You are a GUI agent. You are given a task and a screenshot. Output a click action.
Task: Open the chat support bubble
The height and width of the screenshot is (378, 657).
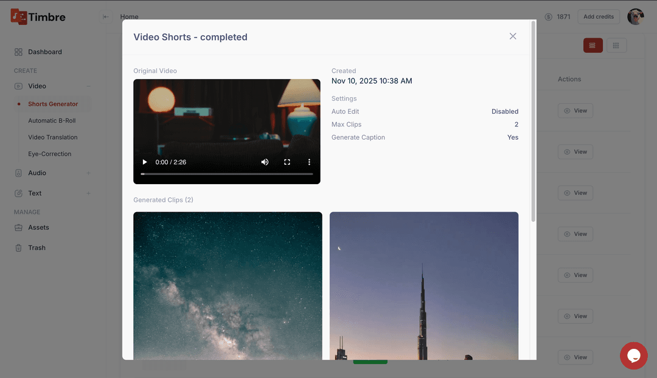coord(633,356)
